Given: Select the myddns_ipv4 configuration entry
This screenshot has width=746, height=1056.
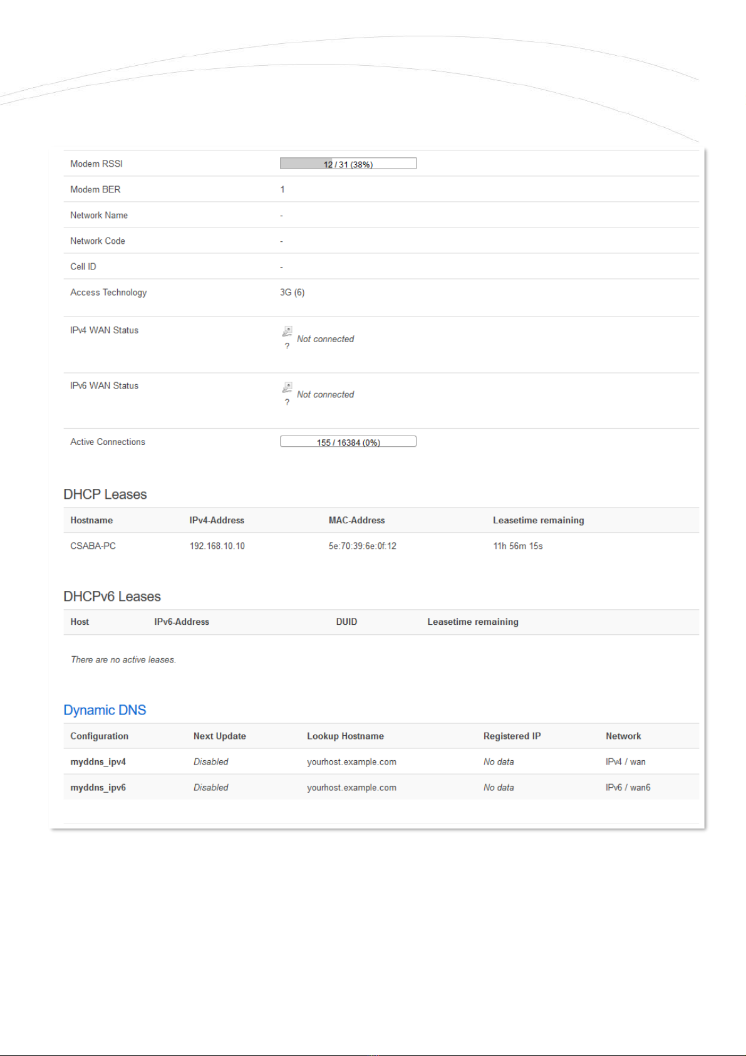Looking at the screenshot, I should [x=98, y=762].
